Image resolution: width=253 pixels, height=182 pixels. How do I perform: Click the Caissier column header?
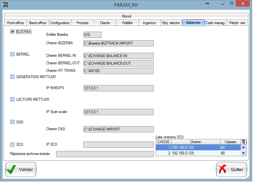coord(230,142)
